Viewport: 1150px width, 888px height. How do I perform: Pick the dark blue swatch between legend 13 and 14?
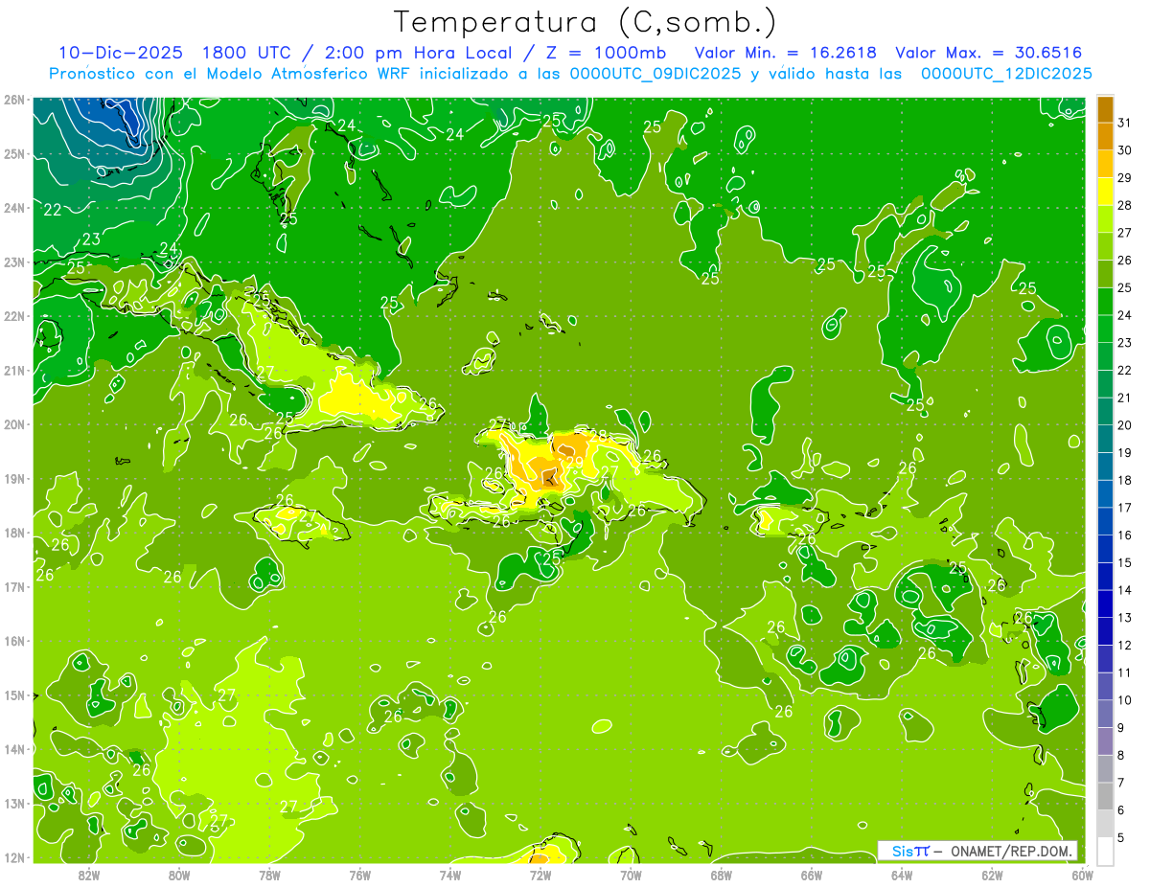pyautogui.click(x=1105, y=603)
